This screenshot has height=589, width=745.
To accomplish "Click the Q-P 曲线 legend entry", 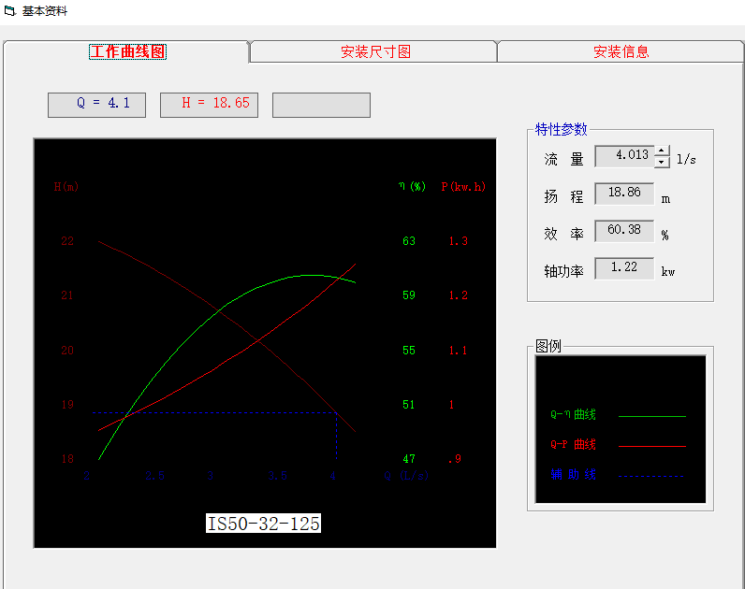I will 573,444.
